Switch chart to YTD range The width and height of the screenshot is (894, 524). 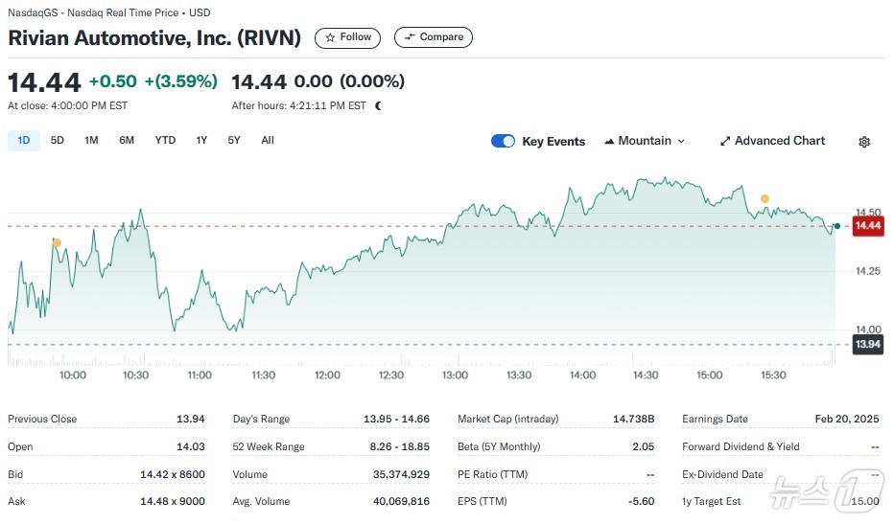(165, 140)
